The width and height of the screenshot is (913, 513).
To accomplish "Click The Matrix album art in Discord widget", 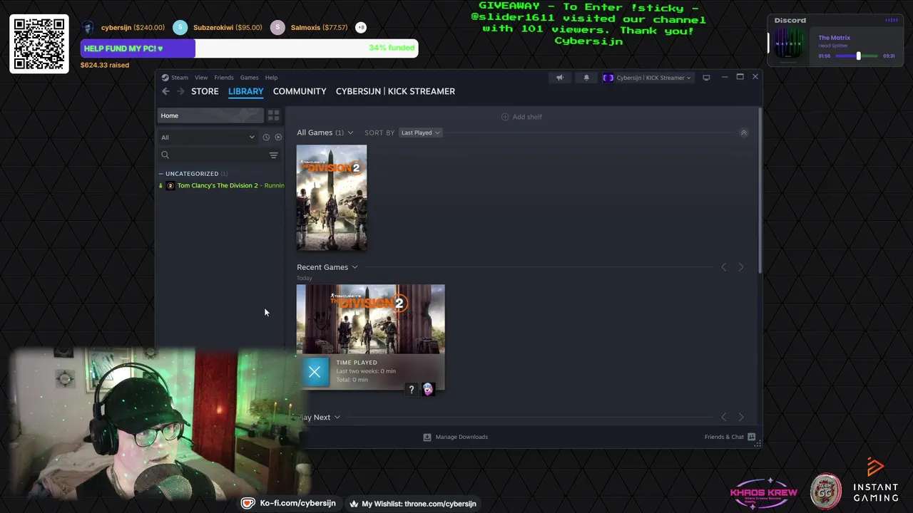I will click(x=789, y=44).
